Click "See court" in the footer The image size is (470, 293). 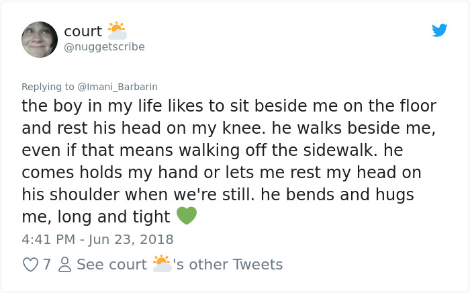111,265
